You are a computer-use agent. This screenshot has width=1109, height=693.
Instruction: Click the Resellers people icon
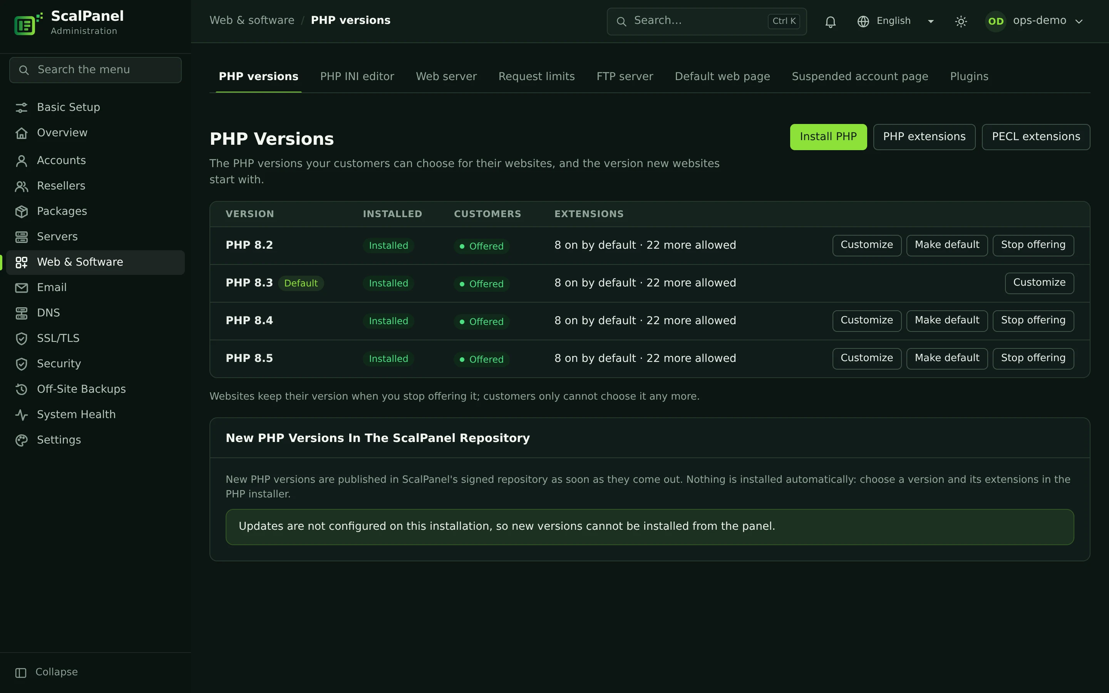point(22,186)
